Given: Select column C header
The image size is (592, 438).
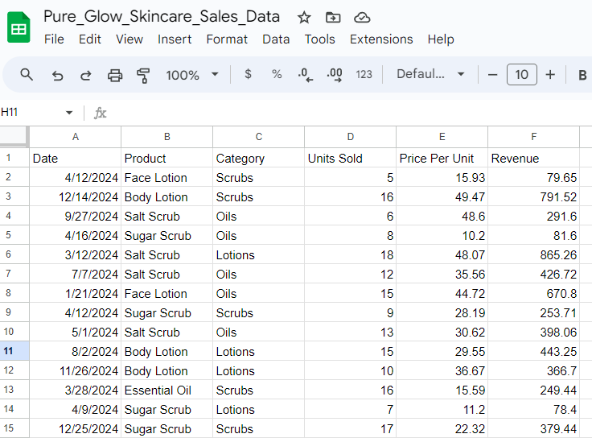Looking at the screenshot, I should 259,137.
